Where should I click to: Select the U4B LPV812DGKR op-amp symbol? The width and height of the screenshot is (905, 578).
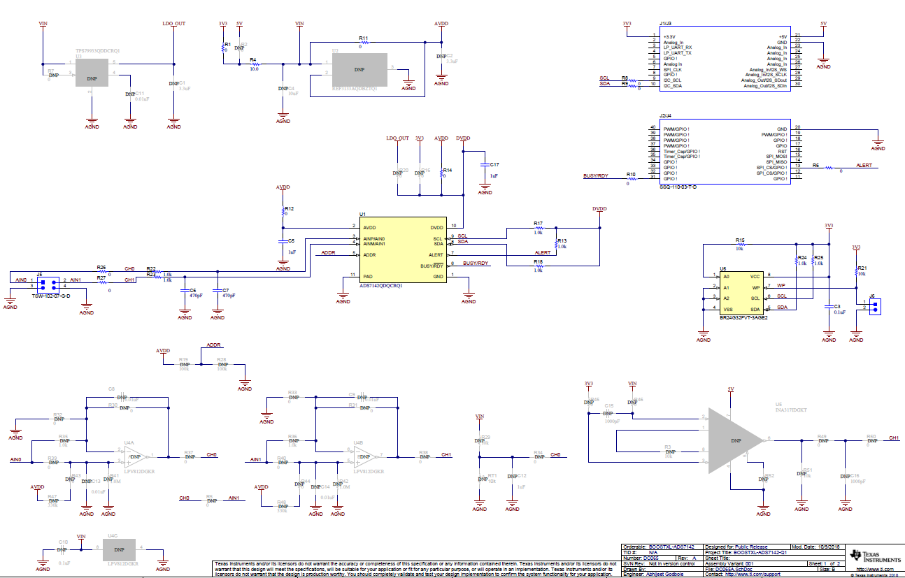pyautogui.click(x=364, y=456)
